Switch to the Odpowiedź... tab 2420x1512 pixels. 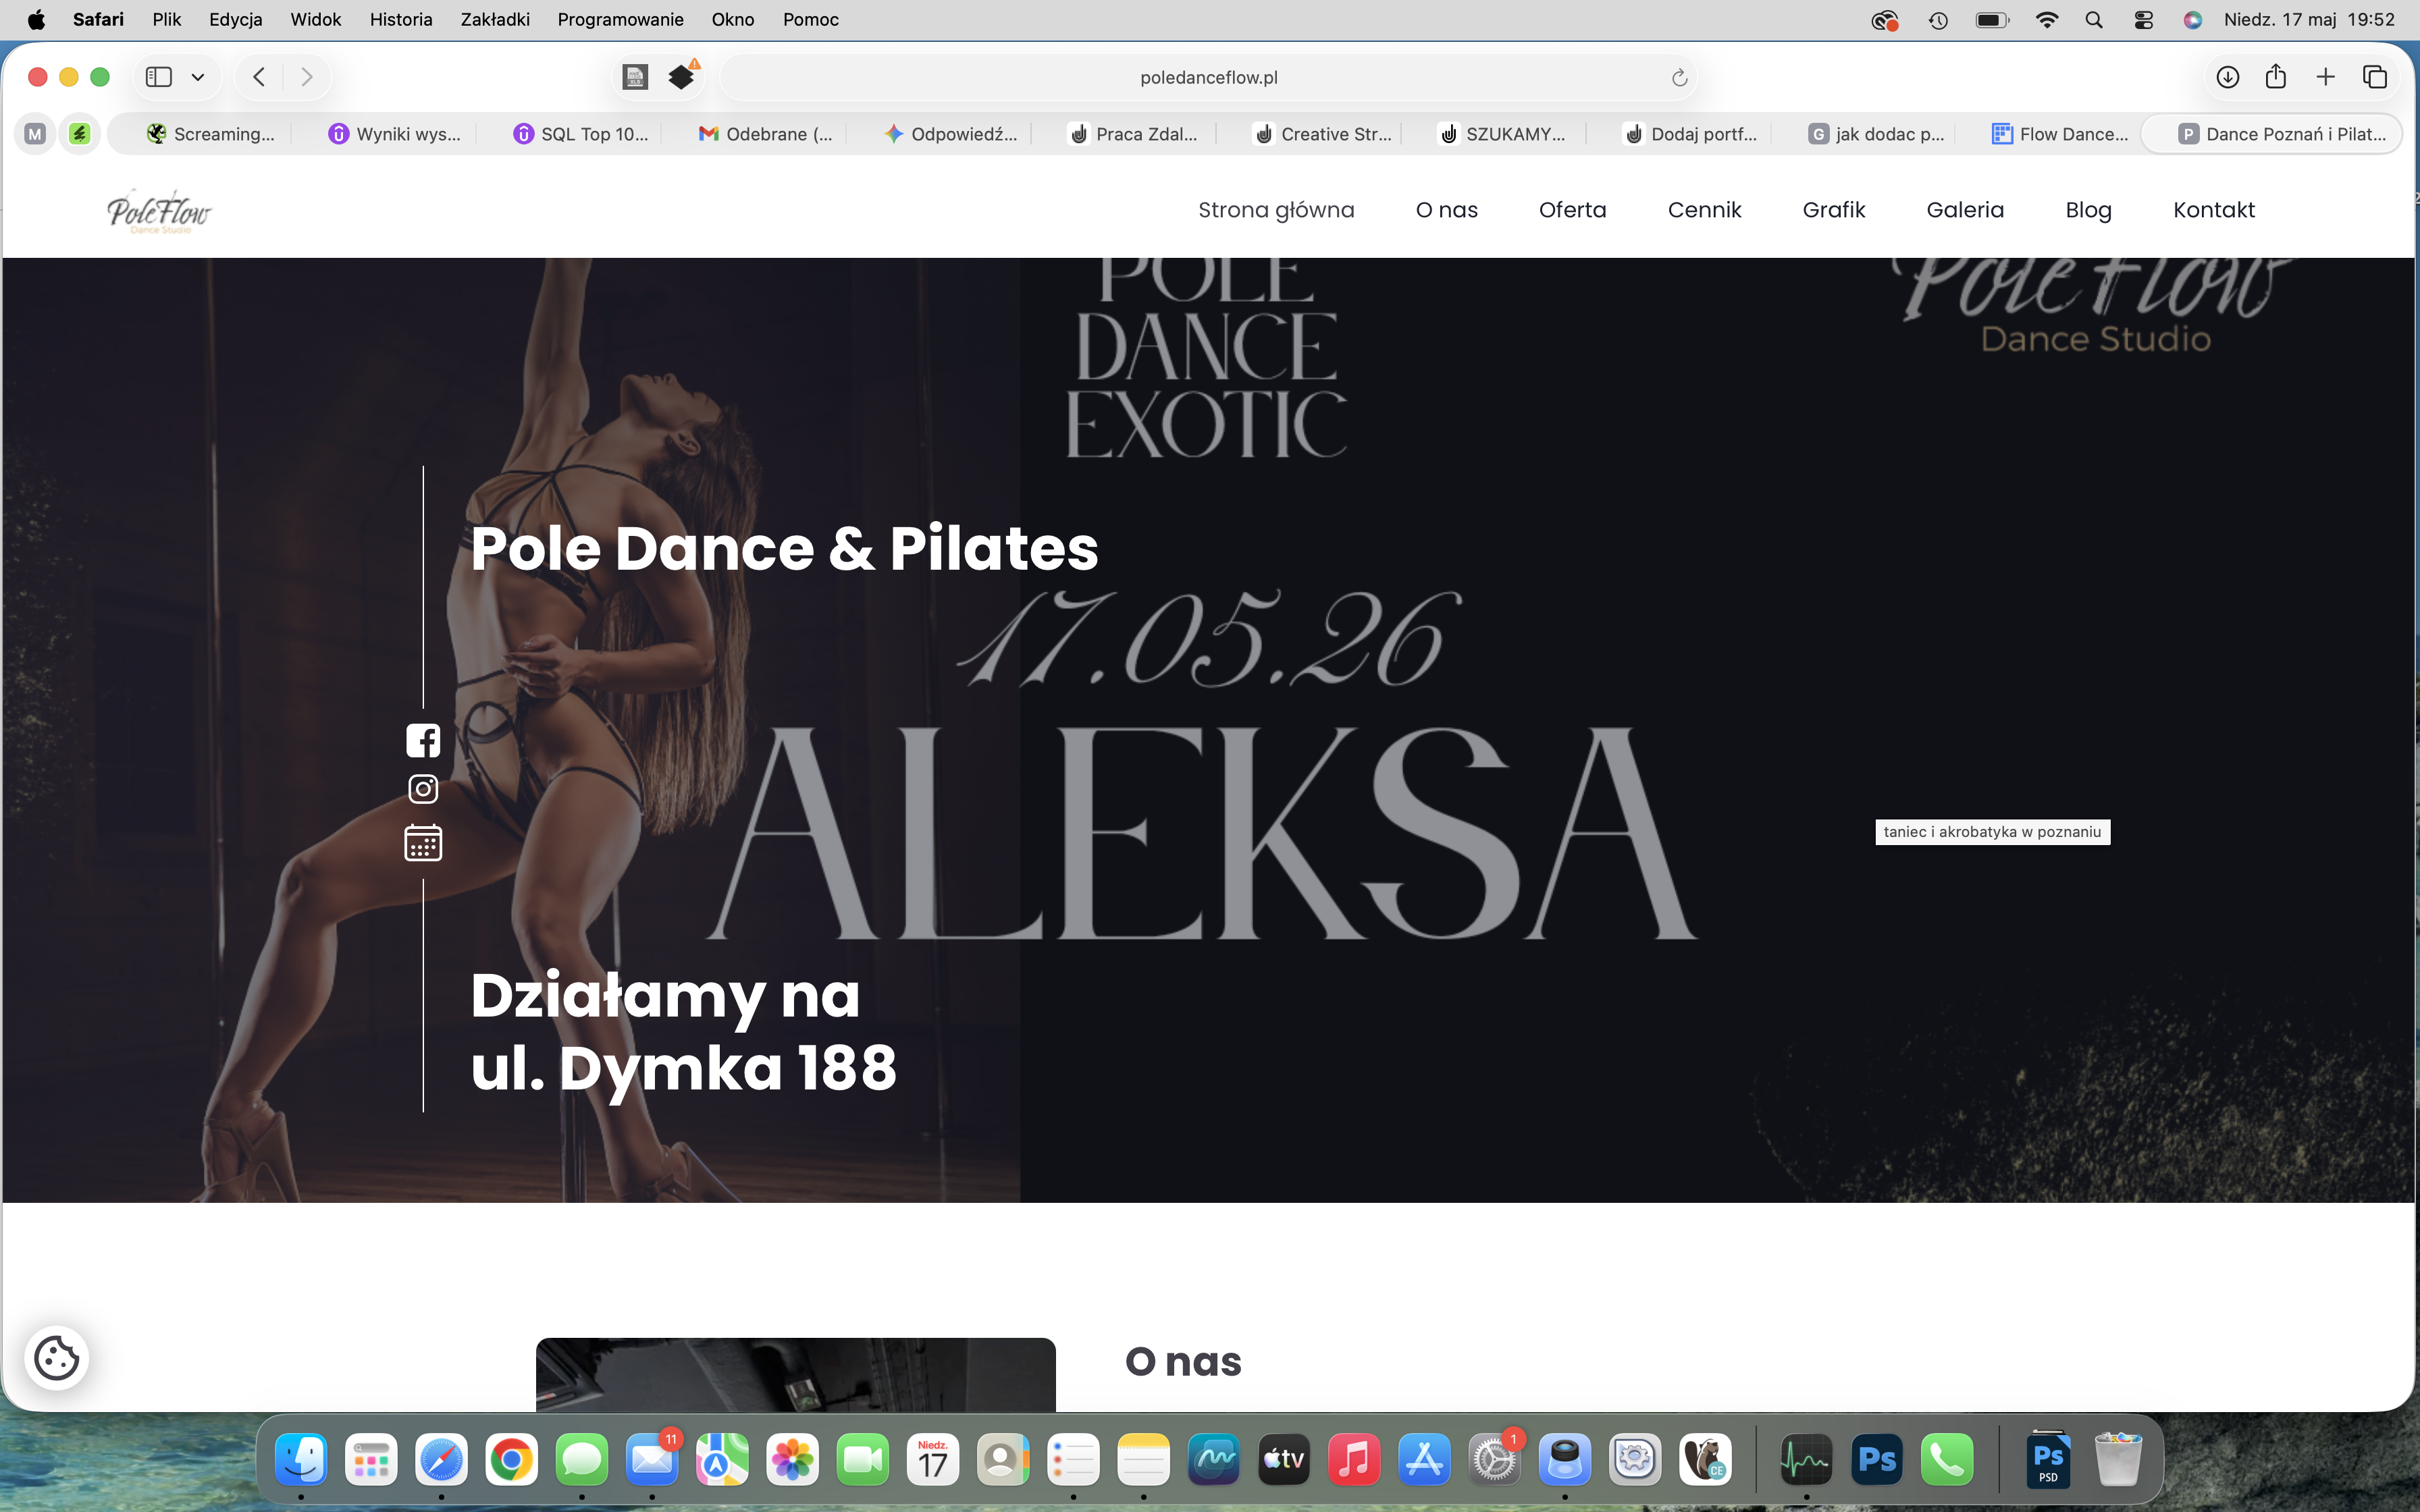tap(950, 134)
